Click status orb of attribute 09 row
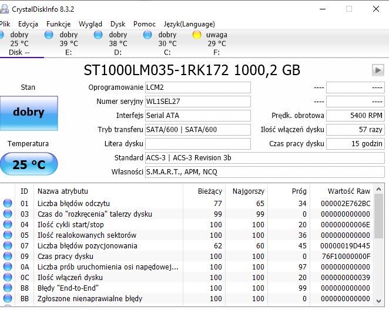The width and height of the screenshot is (389, 310). tap(8, 256)
